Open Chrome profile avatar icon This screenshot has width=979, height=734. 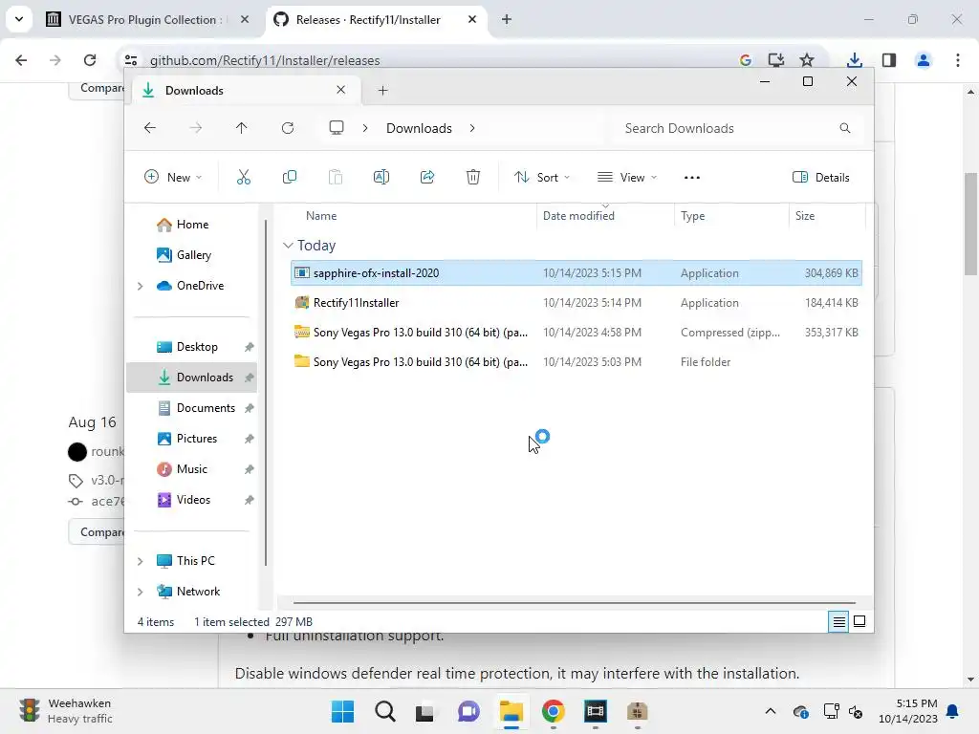click(x=924, y=60)
